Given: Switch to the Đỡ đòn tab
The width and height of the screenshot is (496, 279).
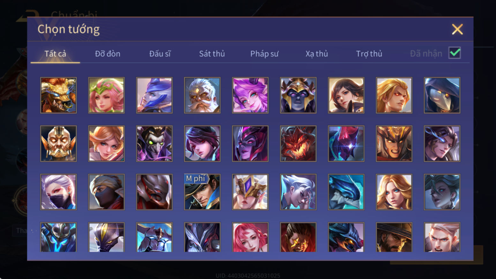Looking at the screenshot, I should click(108, 54).
